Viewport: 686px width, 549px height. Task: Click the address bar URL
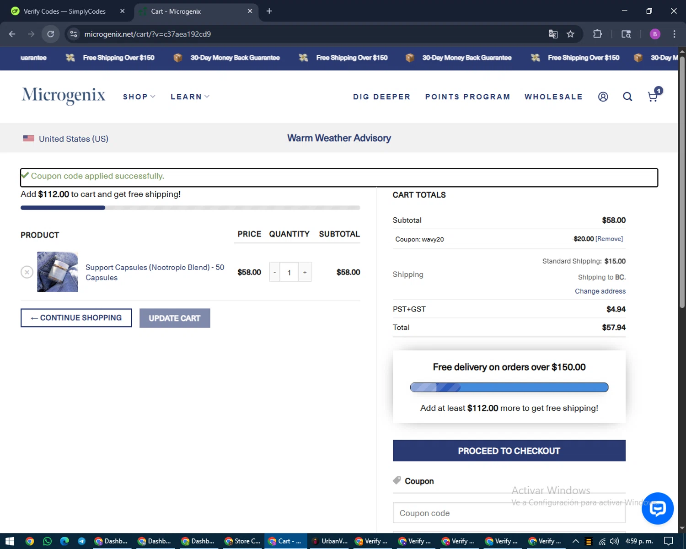click(x=147, y=34)
